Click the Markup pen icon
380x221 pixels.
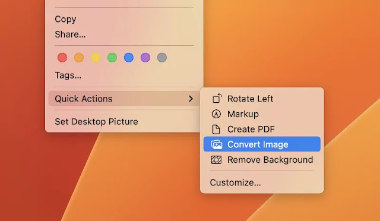(216, 114)
